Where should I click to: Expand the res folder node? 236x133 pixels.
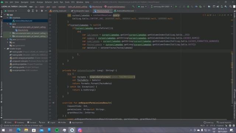coord(7,42)
